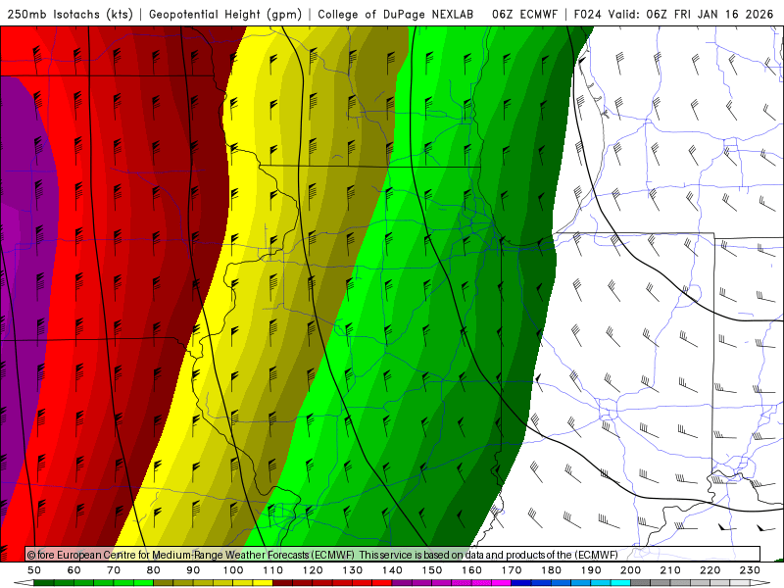Click the '130' color bar label
Image resolution: width=784 pixels, height=588 pixels.
(x=353, y=570)
